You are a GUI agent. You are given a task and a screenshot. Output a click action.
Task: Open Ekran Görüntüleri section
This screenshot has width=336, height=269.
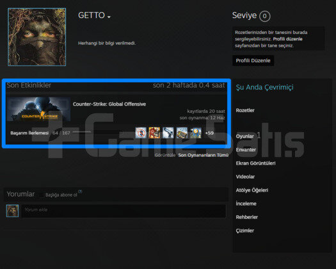pos(255,163)
